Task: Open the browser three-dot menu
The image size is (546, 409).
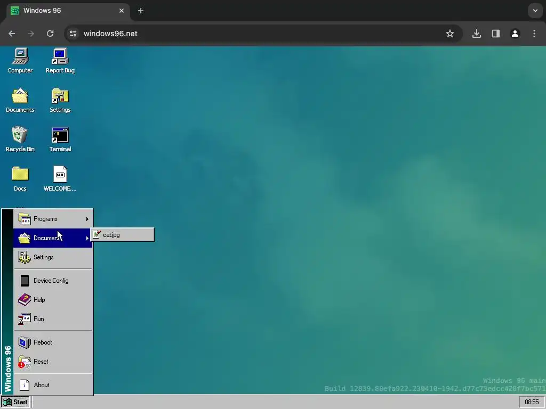Action: (534, 34)
